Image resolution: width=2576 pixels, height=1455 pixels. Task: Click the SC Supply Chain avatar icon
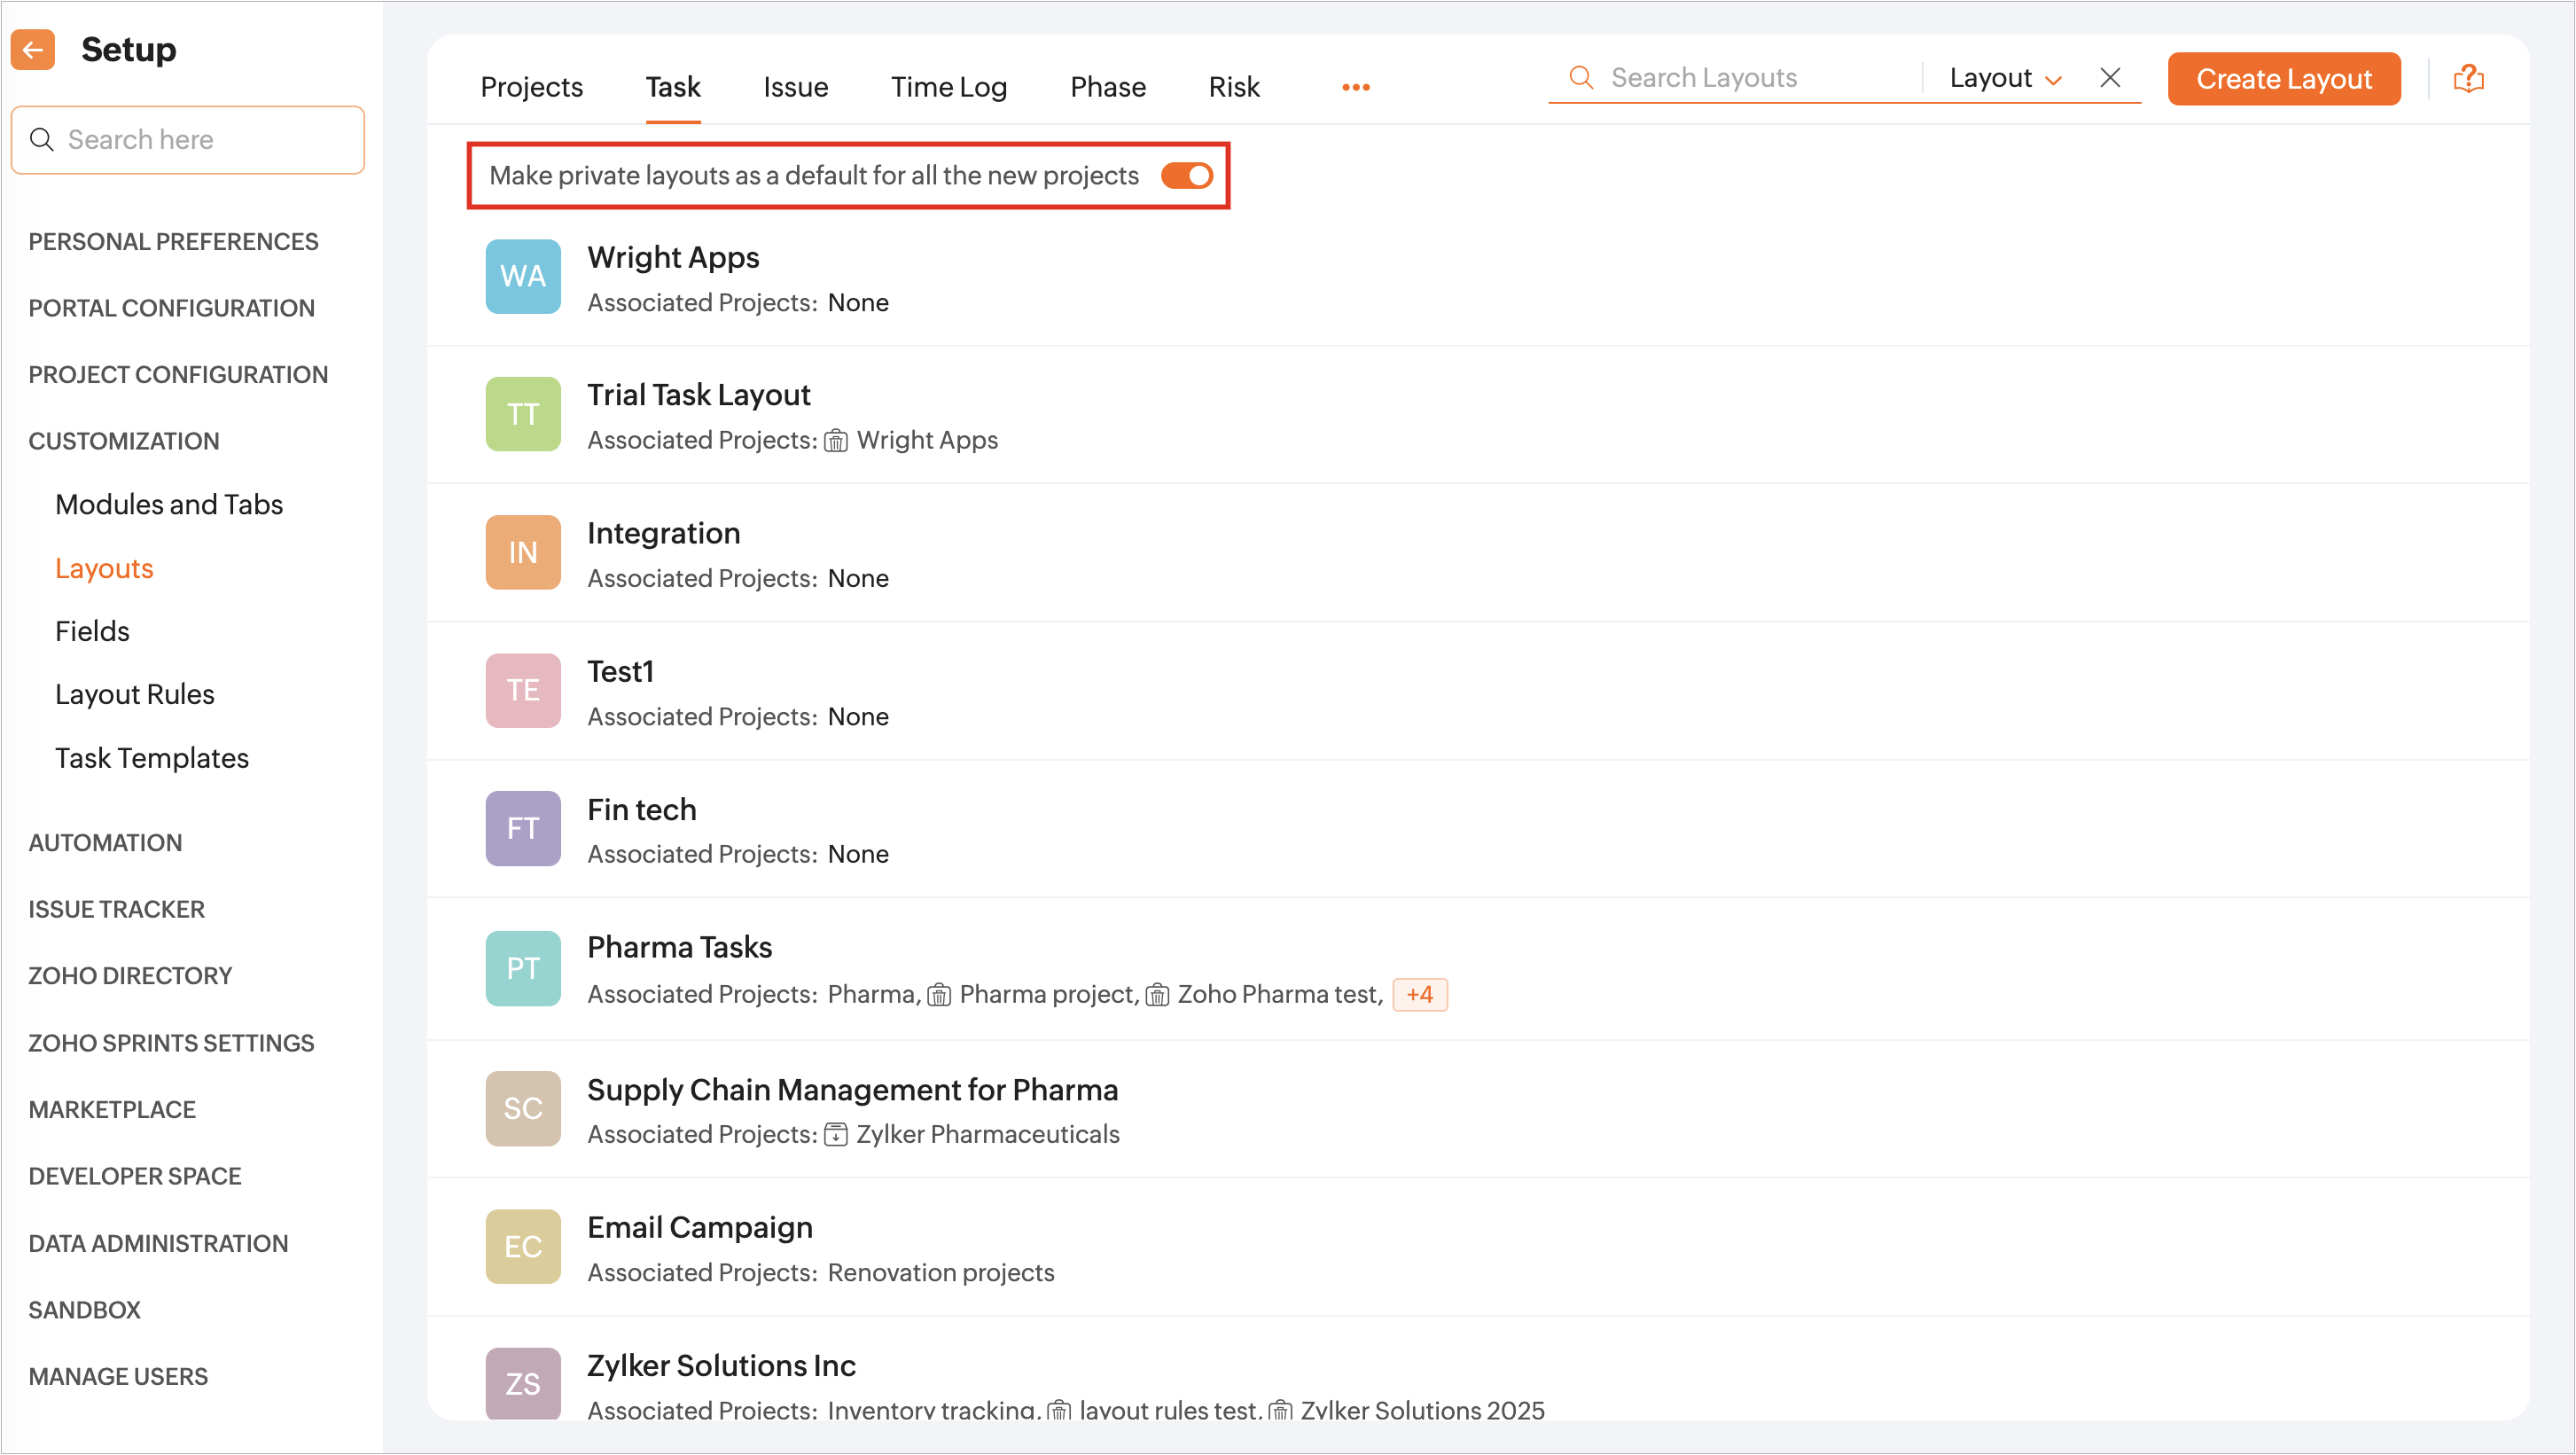click(522, 1108)
